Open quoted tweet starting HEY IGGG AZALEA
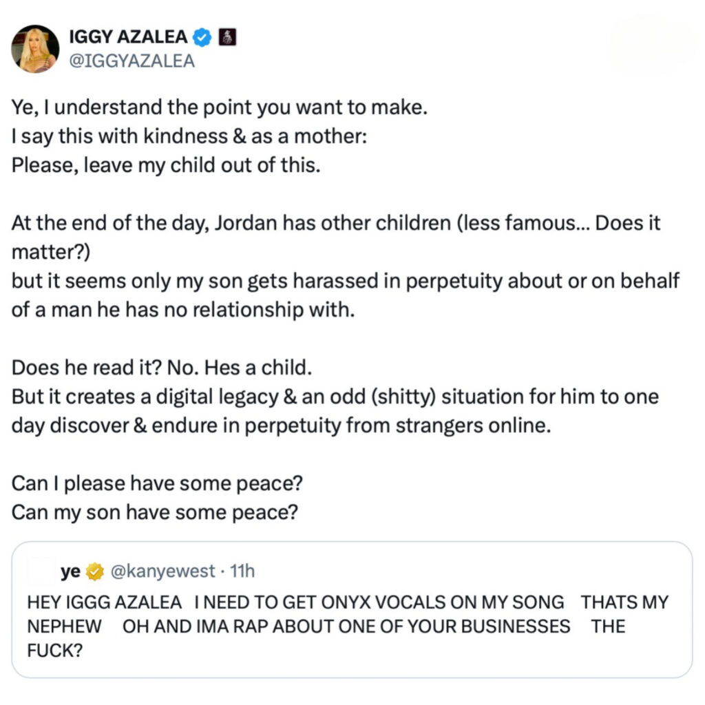Image resolution: width=705 pixels, height=705 pixels. coord(352,610)
